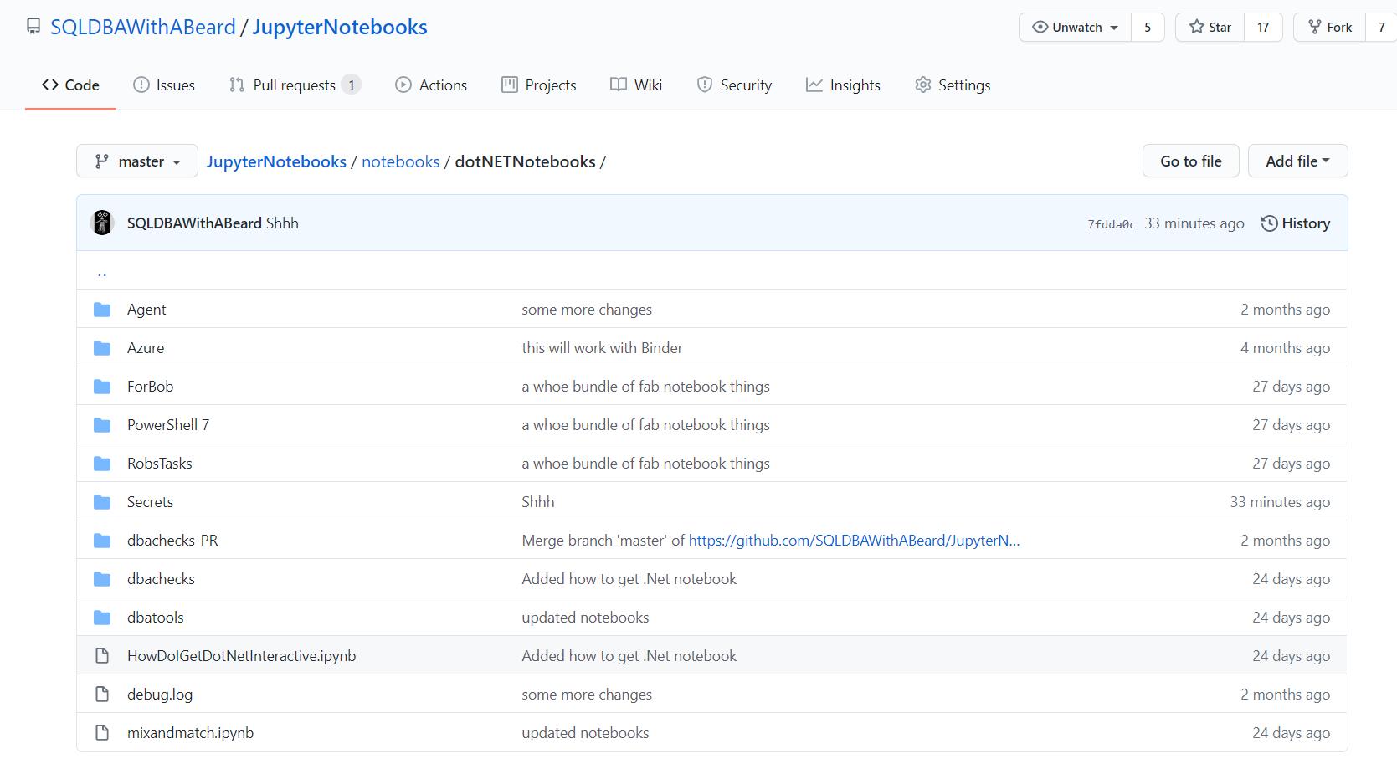Open the watchers count 5
Screen dimensions: 1397x774
pos(1148,27)
